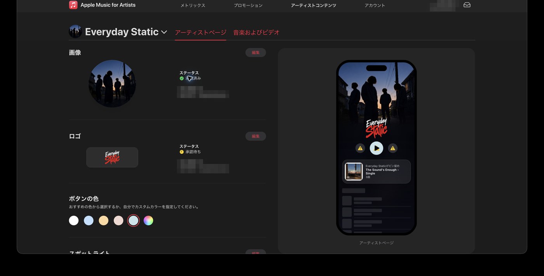Click "Everyday Staticがピン留め" text in preview card
The height and width of the screenshot is (276, 544).
tap(382, 166)
